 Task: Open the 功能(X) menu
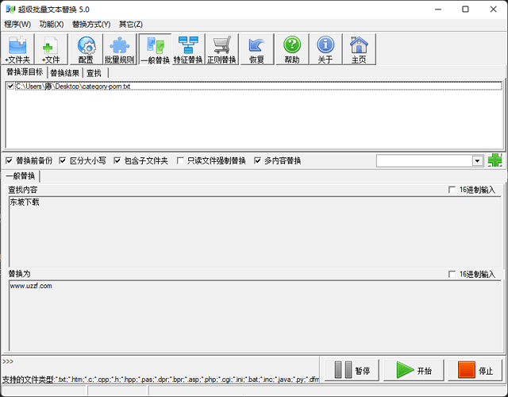(52, 24)
